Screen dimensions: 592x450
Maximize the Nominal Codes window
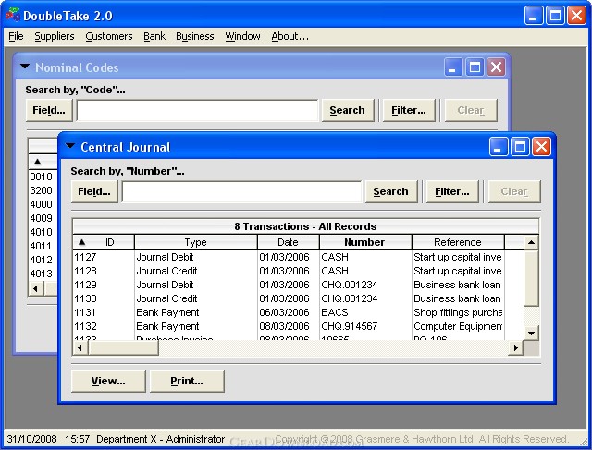pyautogui.click(x=475, y=67)
